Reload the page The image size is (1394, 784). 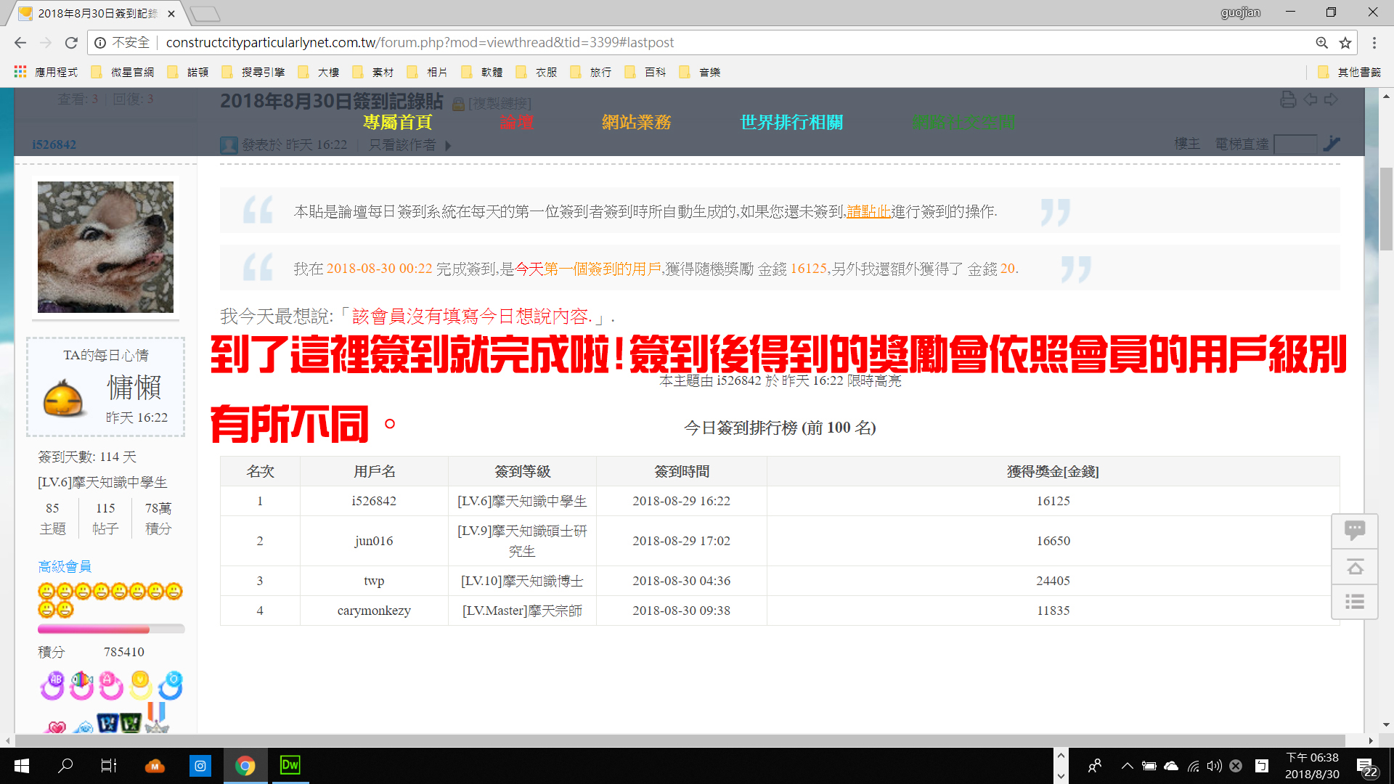coord(71,43)
